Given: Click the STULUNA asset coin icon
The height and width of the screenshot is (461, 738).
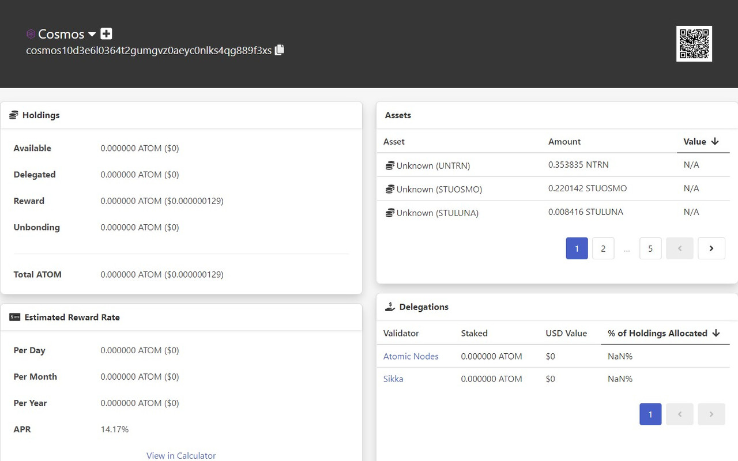Looking at the screenshot, I should (390, 213).
